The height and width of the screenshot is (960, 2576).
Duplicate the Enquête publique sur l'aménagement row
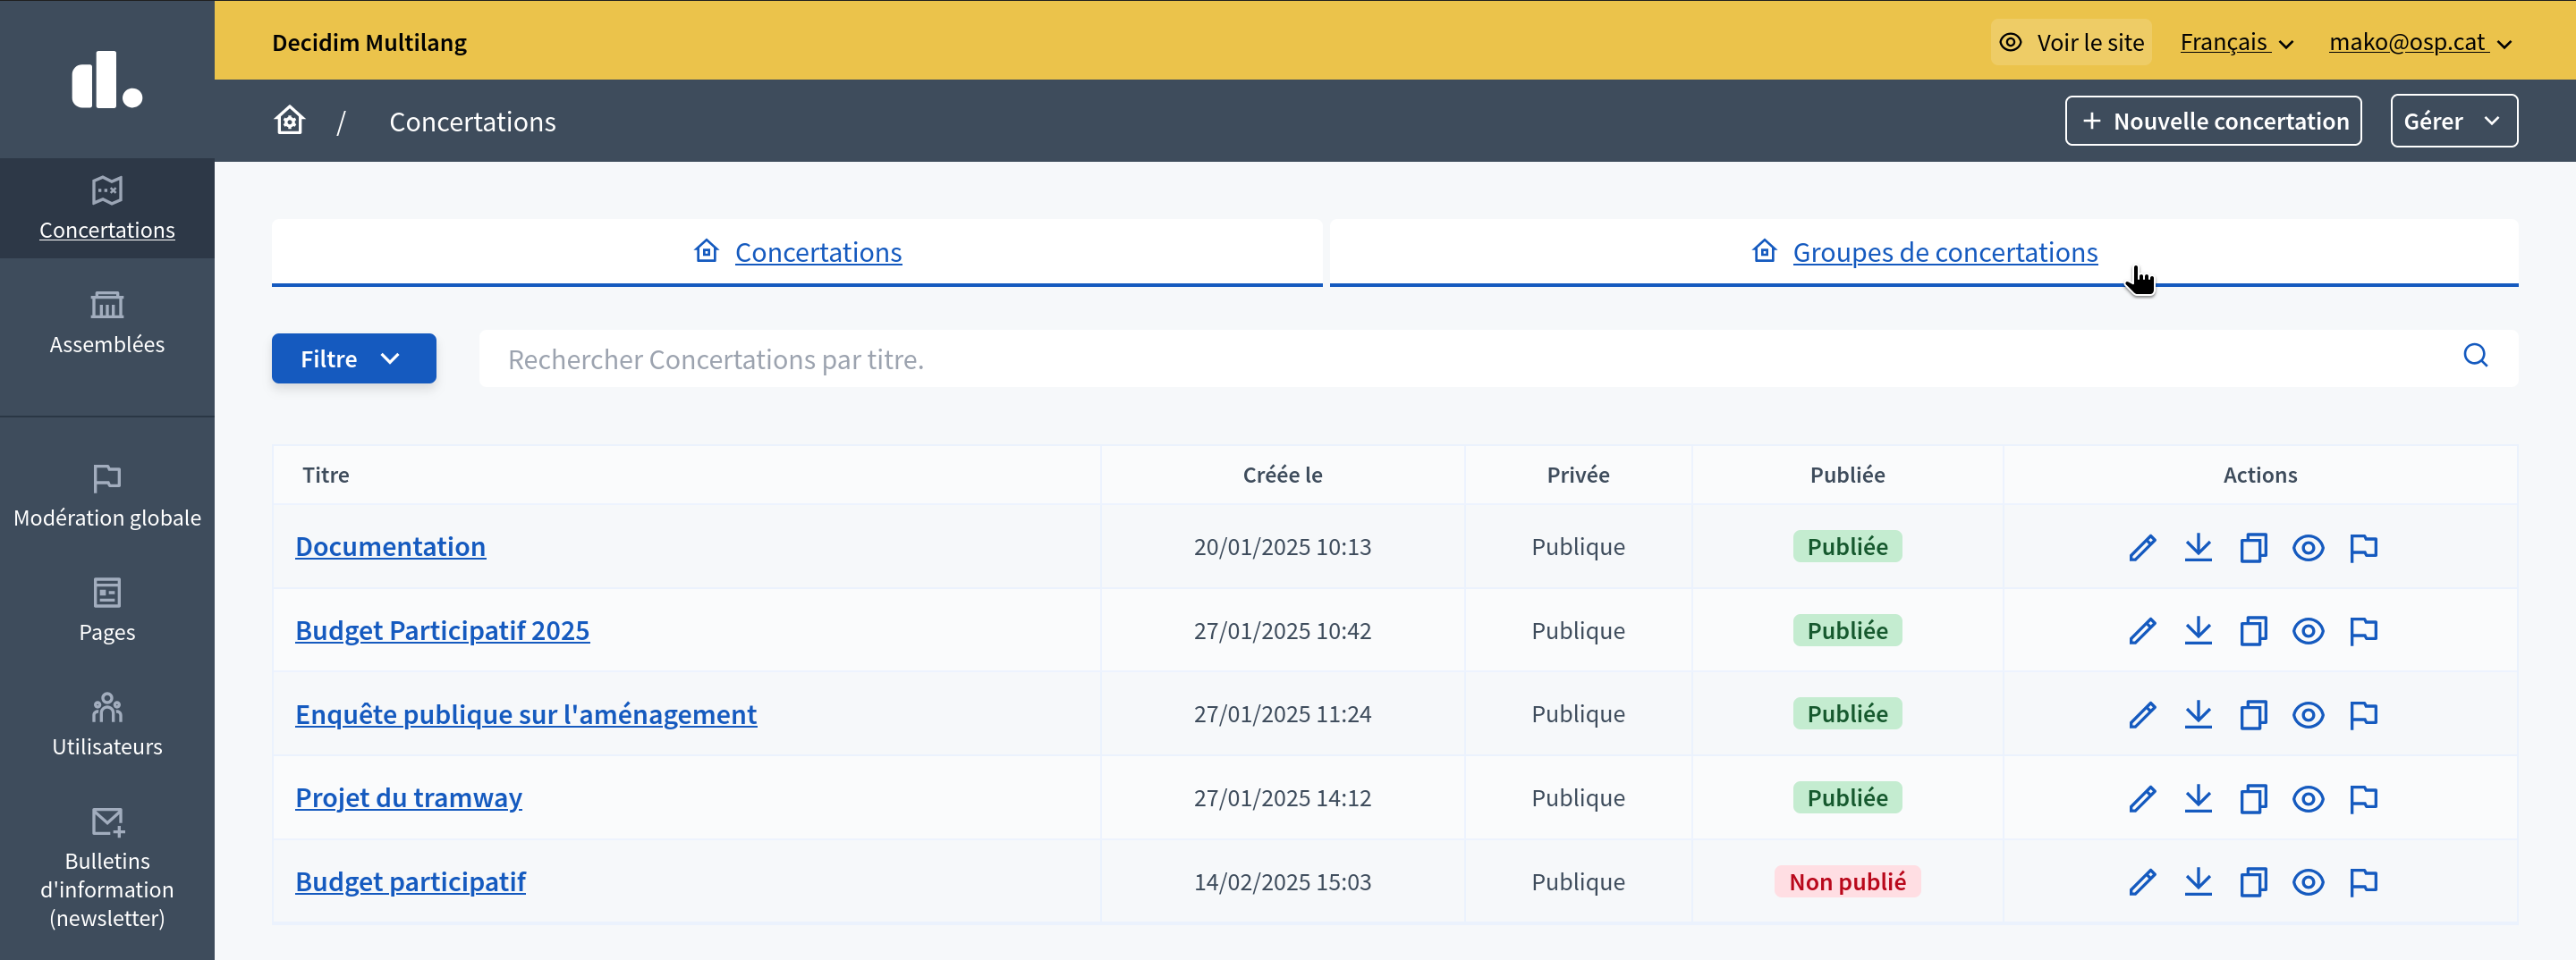pyautogui.click(x=2253, y=715)
